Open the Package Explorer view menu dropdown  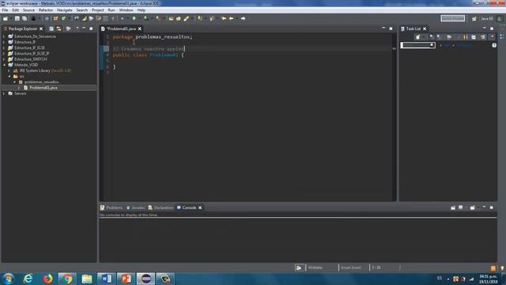point(77,28)
